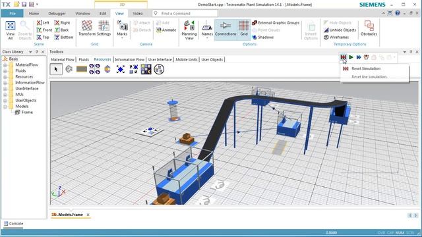
Task: Expand the MaterialFlow folder
Action: pos(5,65)
